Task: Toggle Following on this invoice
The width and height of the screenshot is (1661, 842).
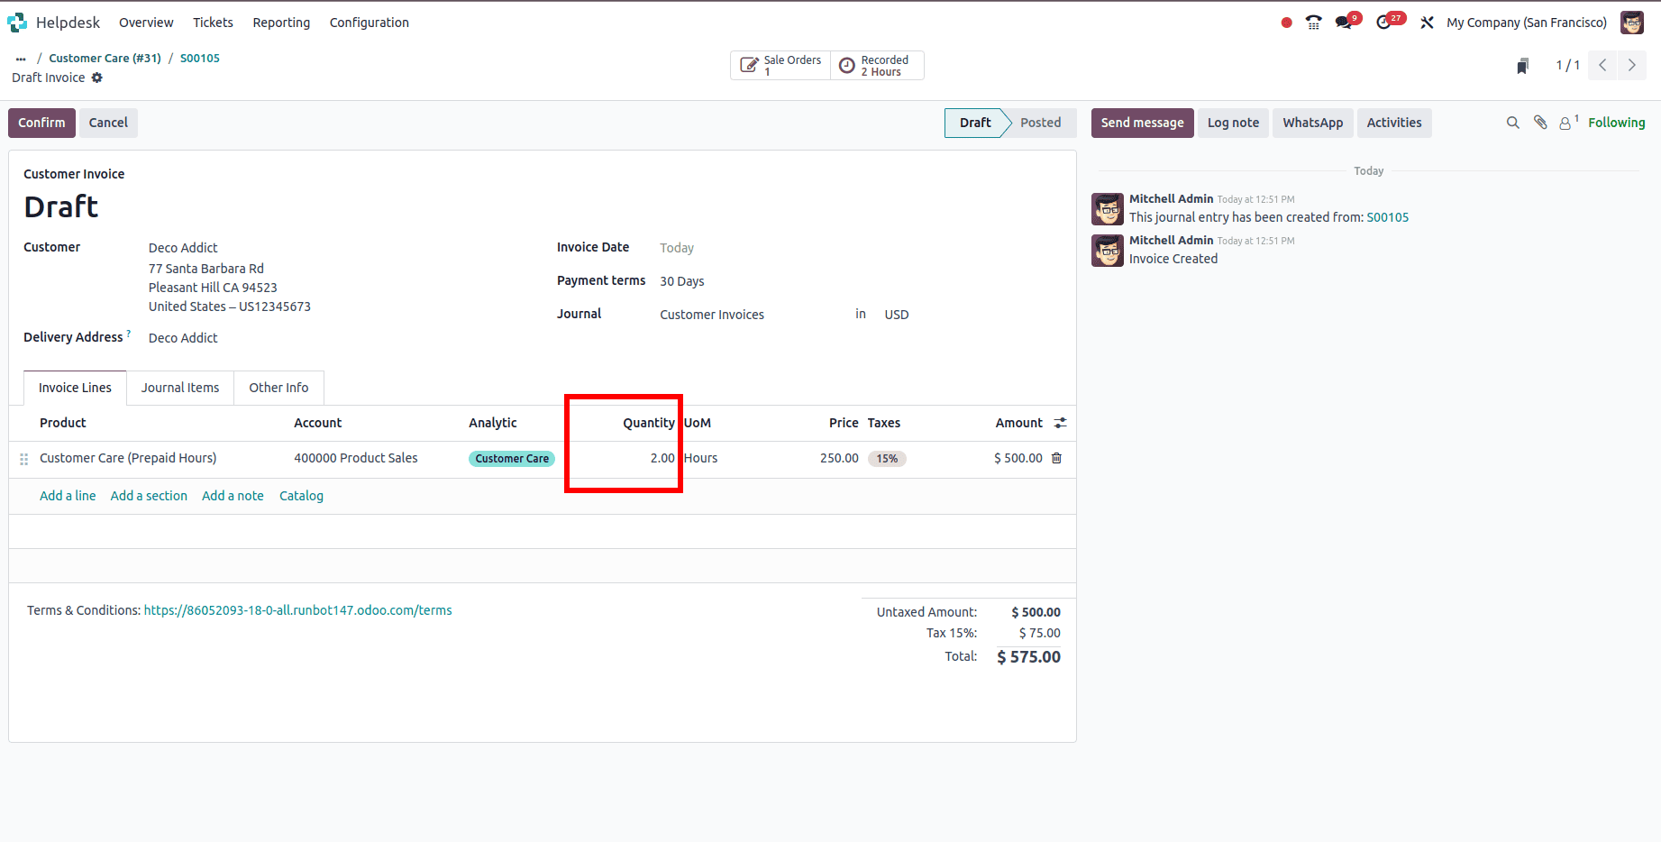Action: pos(1616,123)
